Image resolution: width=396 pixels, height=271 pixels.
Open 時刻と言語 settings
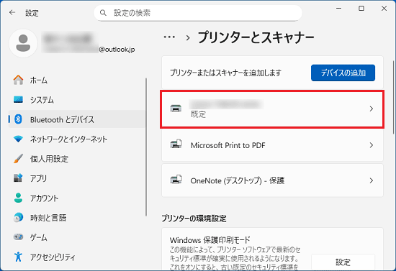click(77, 218)
